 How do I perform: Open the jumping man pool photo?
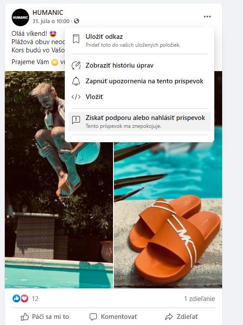[59, 180]
